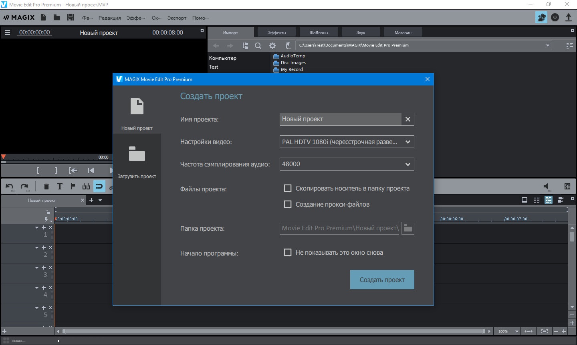577x345 pixels.
Task: Clear project name with X button
Action: [x=408, y=119]
